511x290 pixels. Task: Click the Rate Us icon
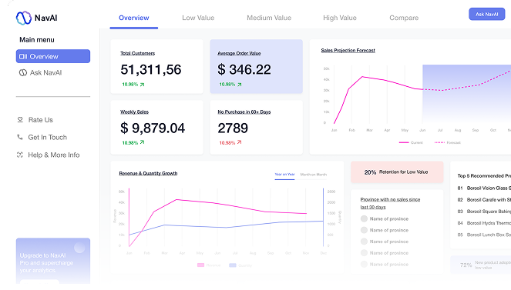[x=20, y=120]
